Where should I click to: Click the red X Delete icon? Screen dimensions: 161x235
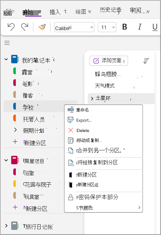(x=71, y=130)
